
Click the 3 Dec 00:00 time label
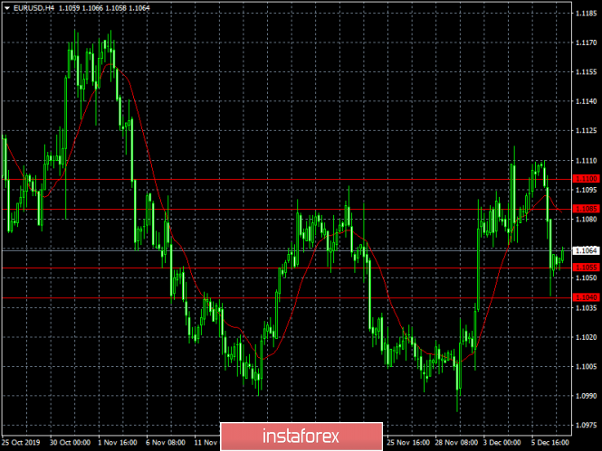pos(502,443)
